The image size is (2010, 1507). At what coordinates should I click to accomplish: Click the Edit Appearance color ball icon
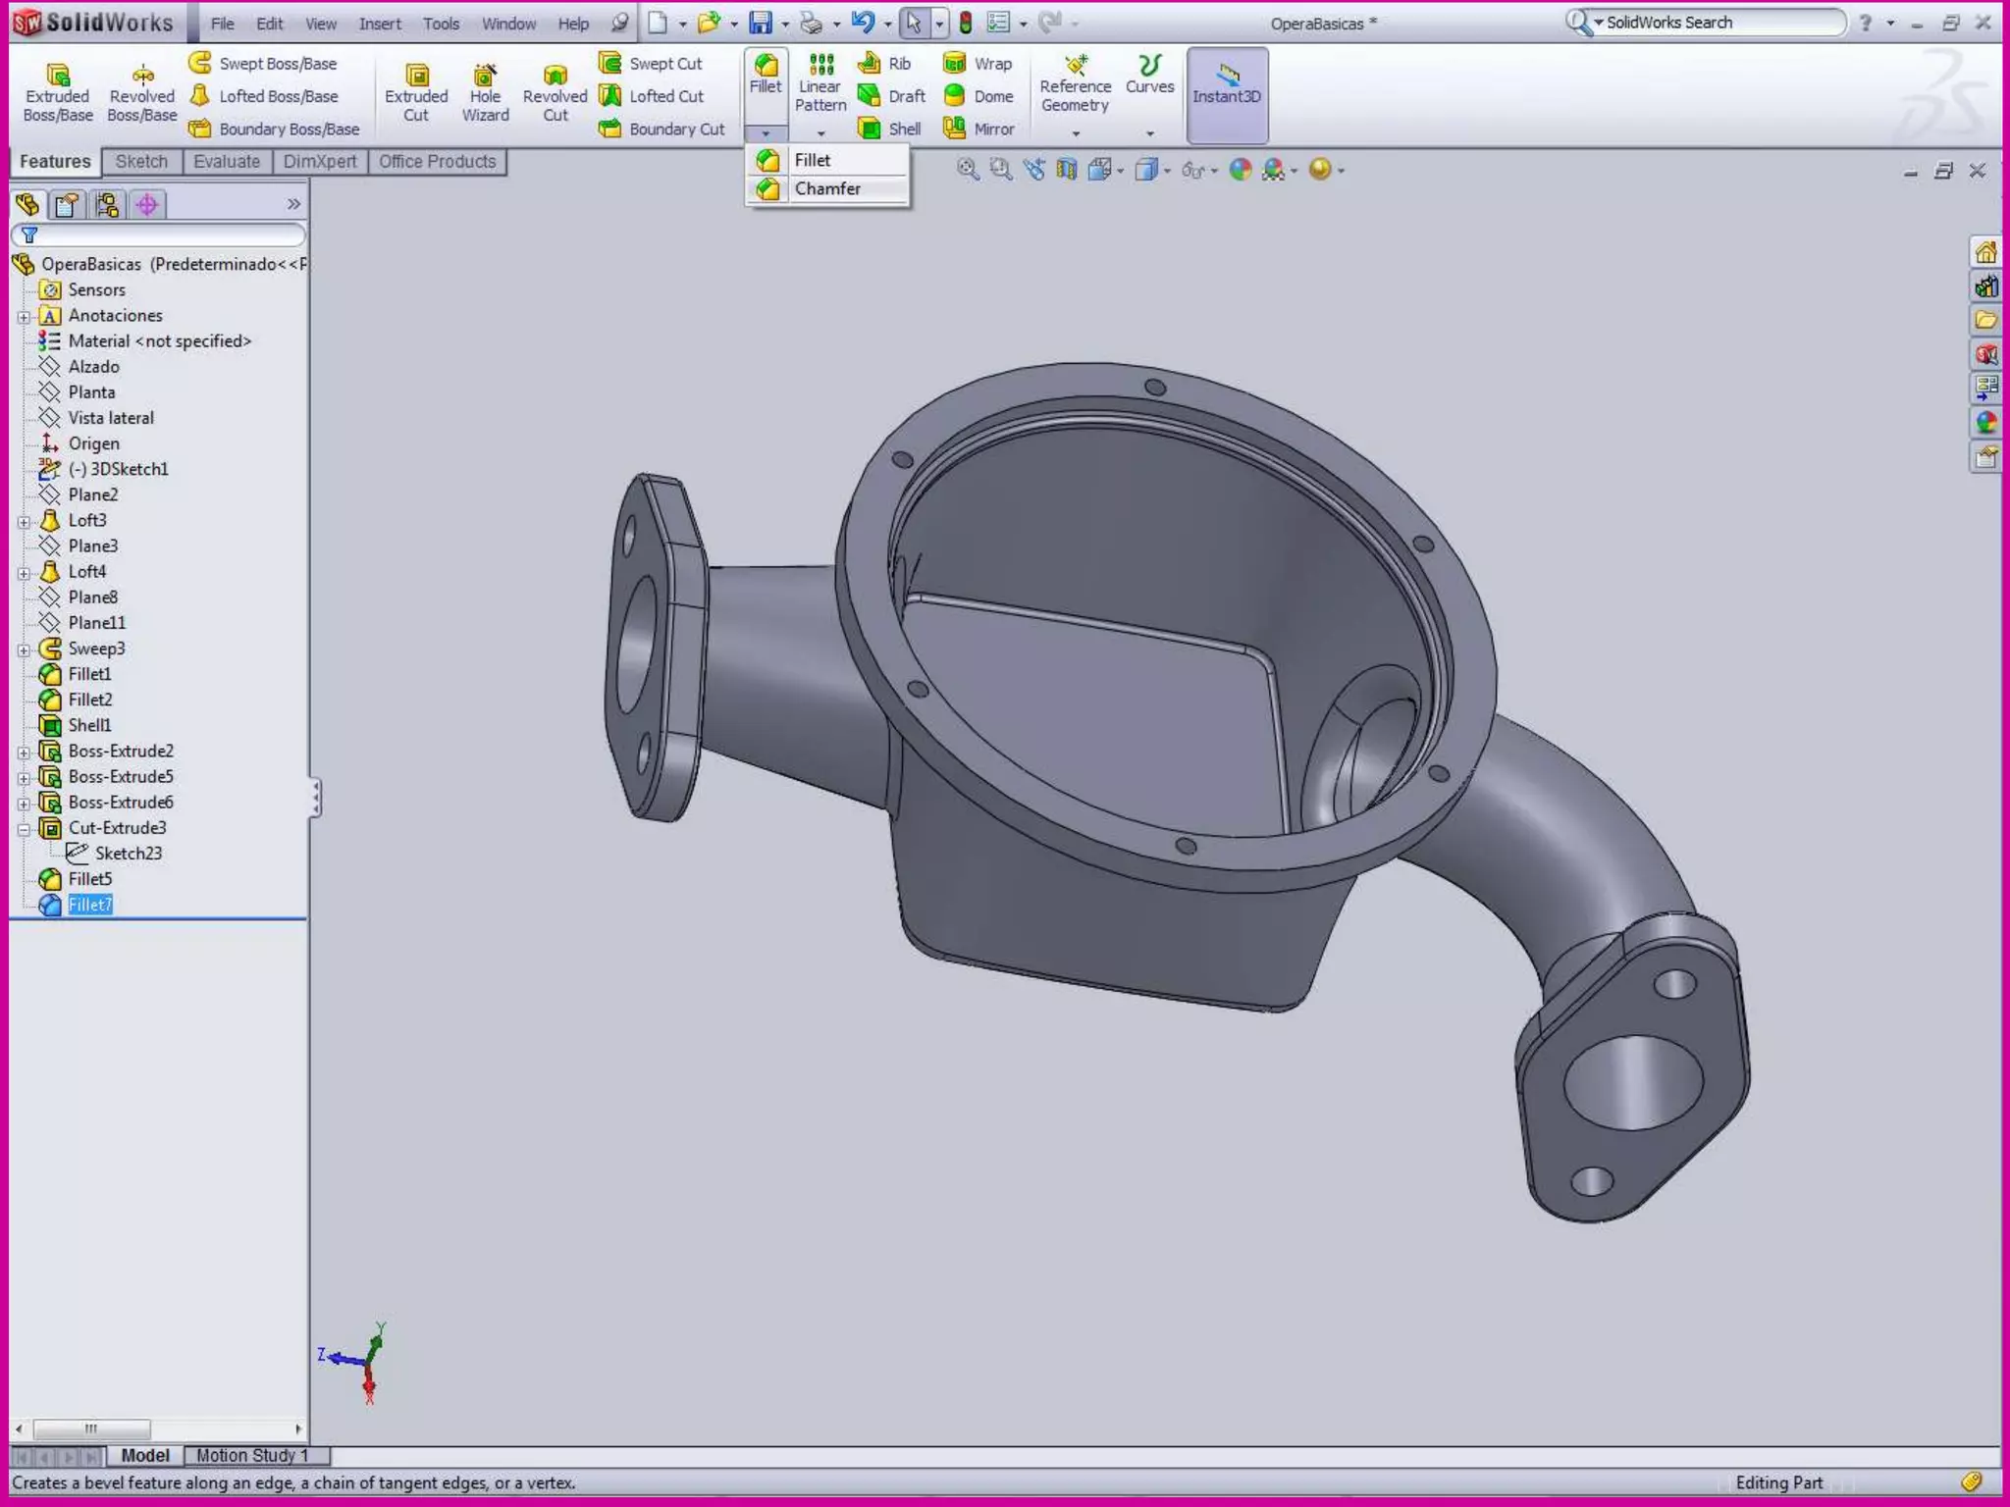[1241, 170]
